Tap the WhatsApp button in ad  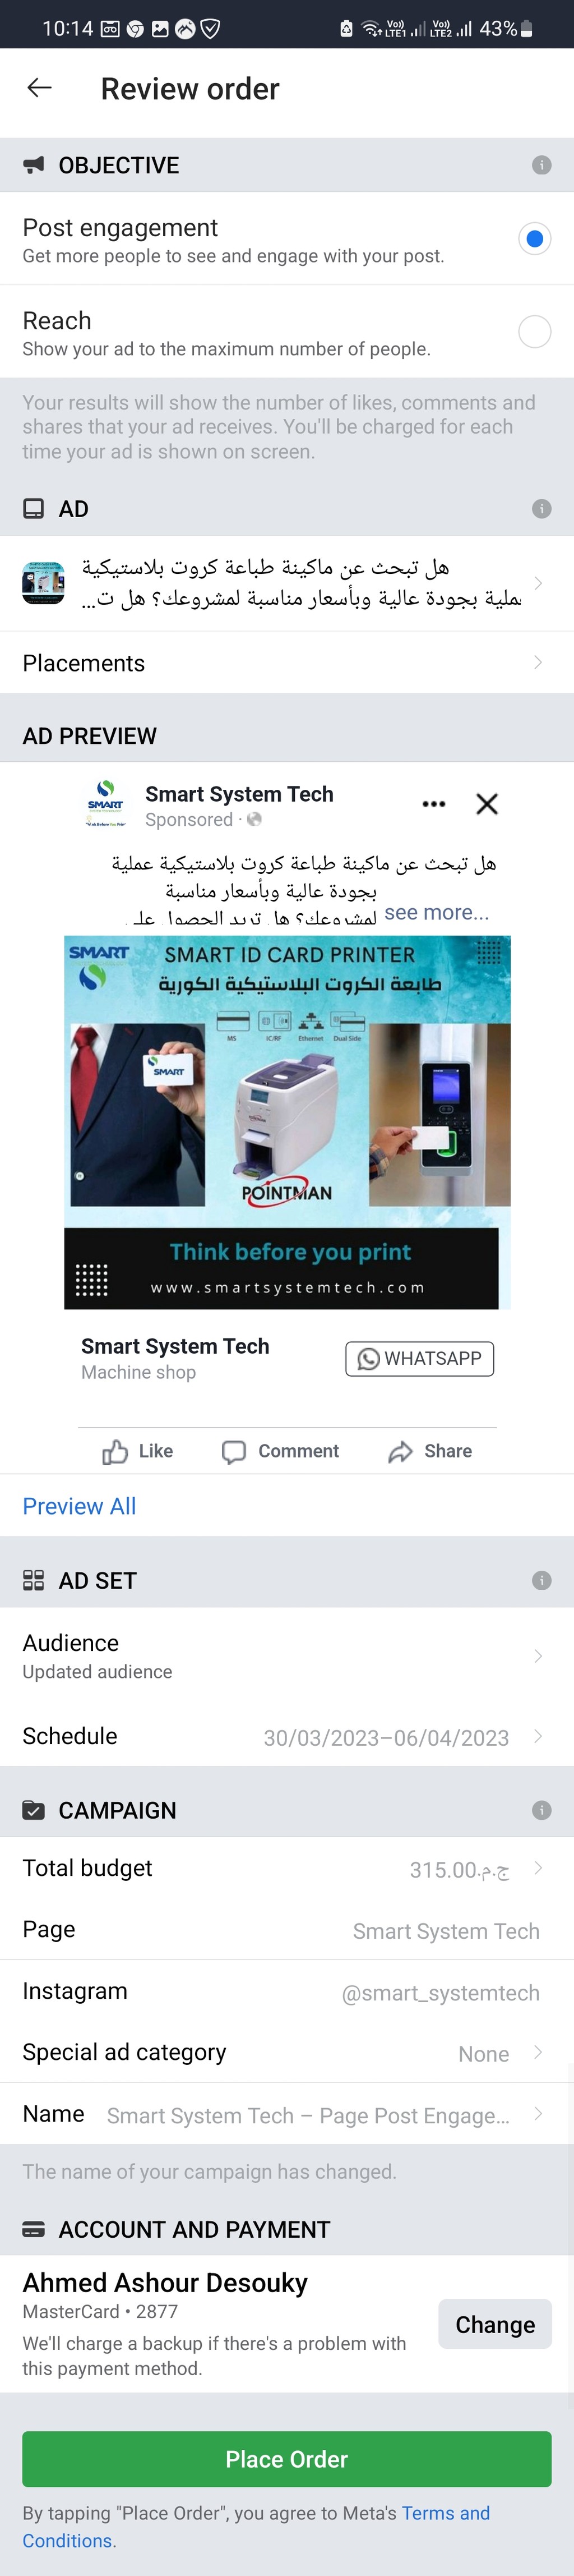point(420,1359)
